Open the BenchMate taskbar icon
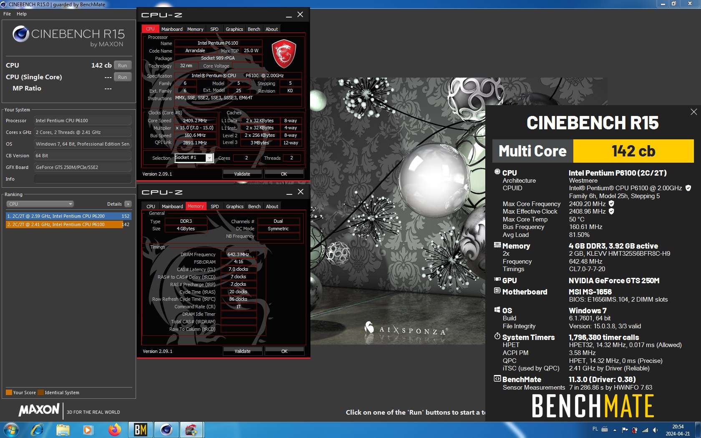The width and height of the screenshot is (701, 438). click(140, 429)
